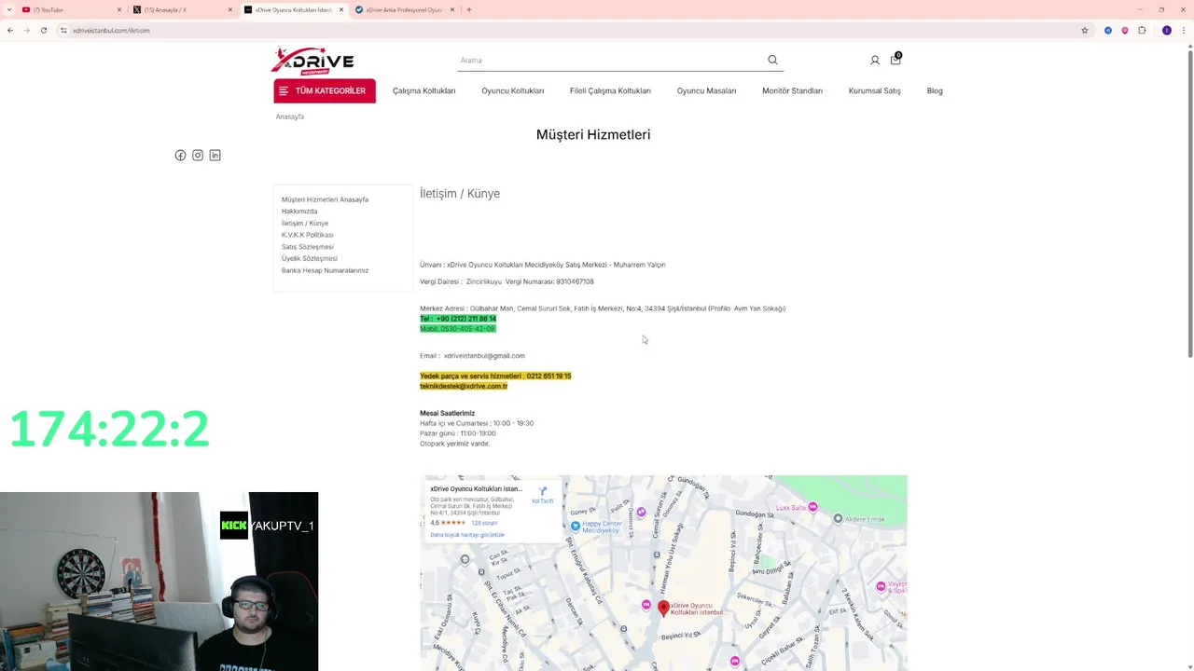Click browser forward arrow
The height and width of the screenshot is (671, 1194).
[26, 30]
